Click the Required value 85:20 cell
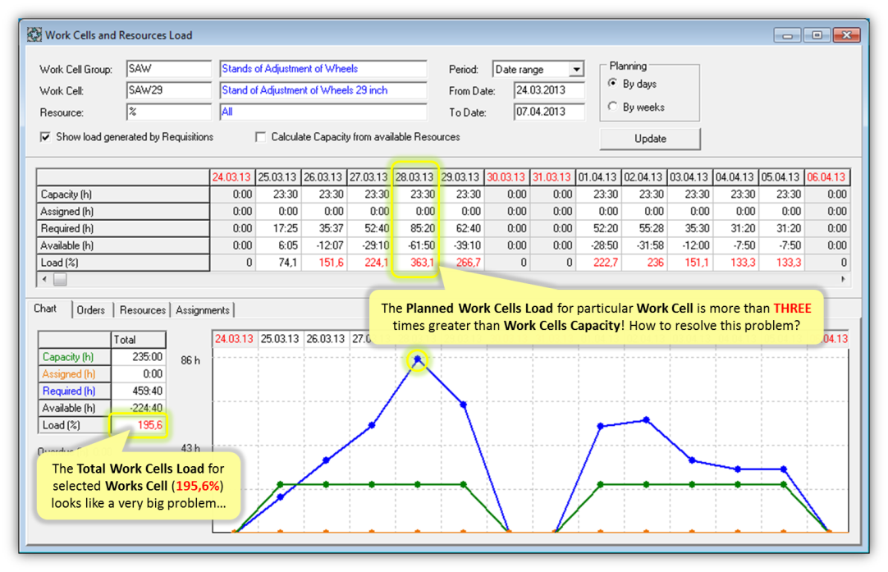888x572 pixels. pyautogui.click(x=415, y=228)
